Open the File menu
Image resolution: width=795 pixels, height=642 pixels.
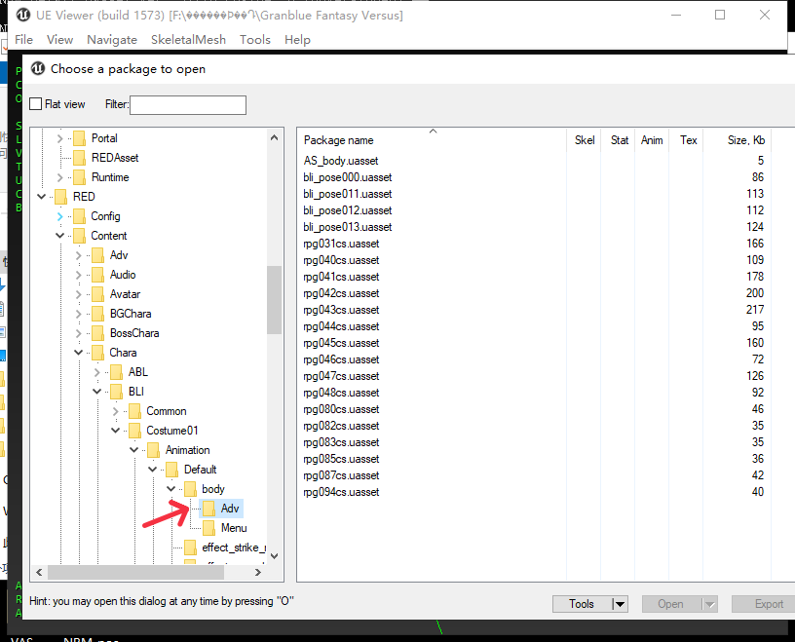click(23, 40)
